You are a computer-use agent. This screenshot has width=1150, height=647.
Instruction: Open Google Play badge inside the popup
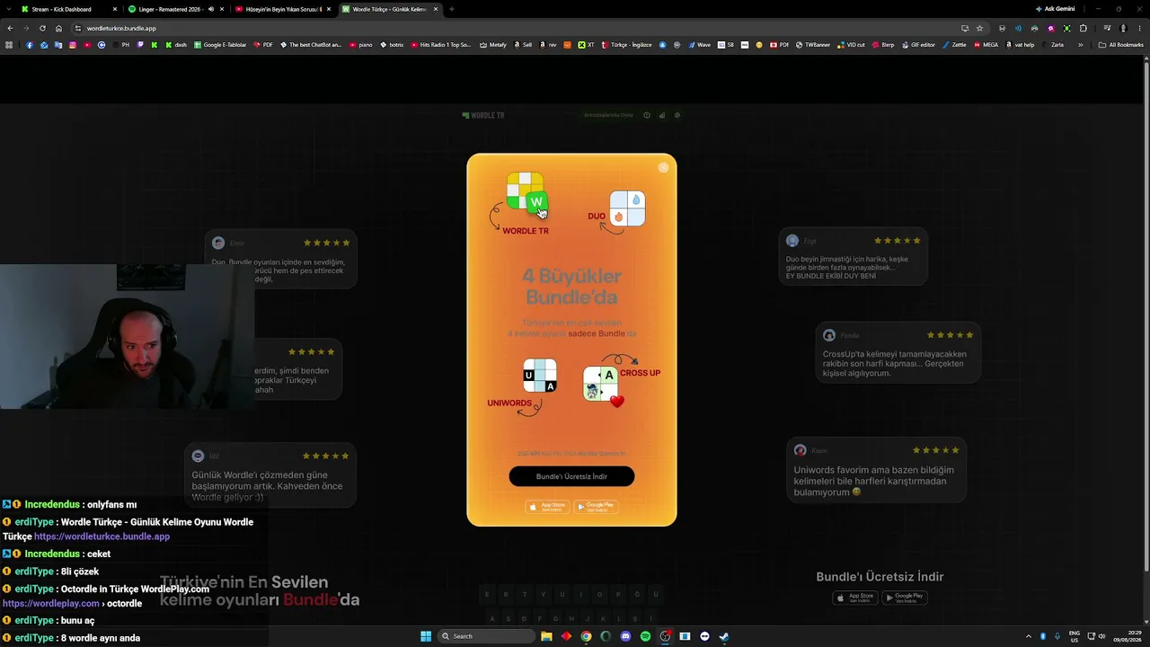[x=596, y=507]
